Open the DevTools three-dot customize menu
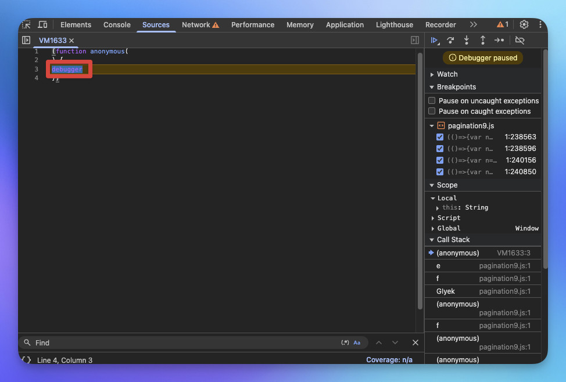The height and width of the screenshot is (382, 566). click(540, 24)
